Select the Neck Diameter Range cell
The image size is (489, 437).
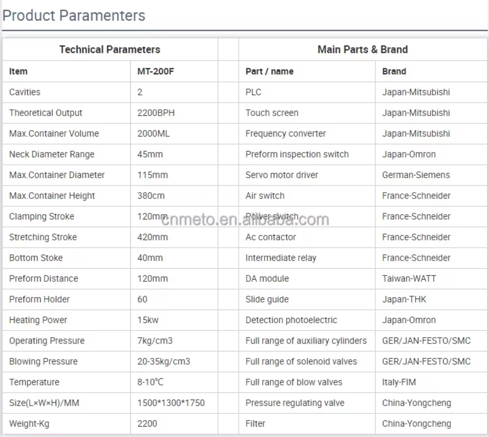pyautogui.click(x=67, y=154)
